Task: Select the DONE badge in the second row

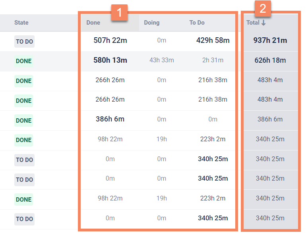Action: (23, 61)
